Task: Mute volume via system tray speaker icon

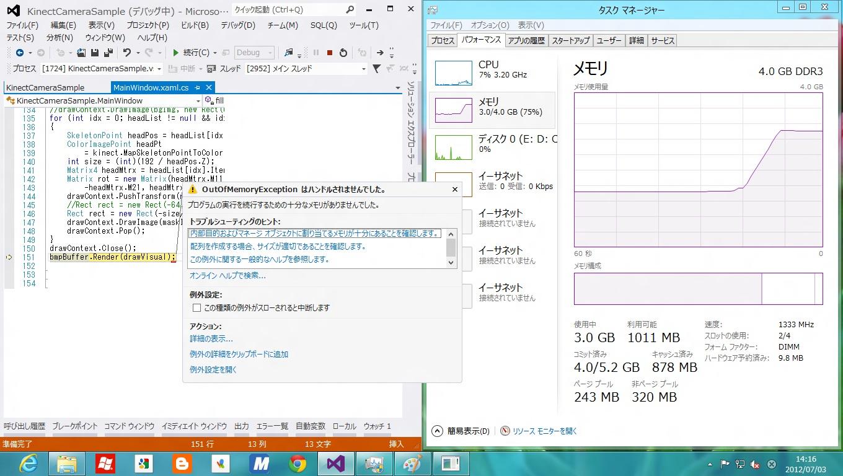Action: pyautogui.click(x=755, y=464)
